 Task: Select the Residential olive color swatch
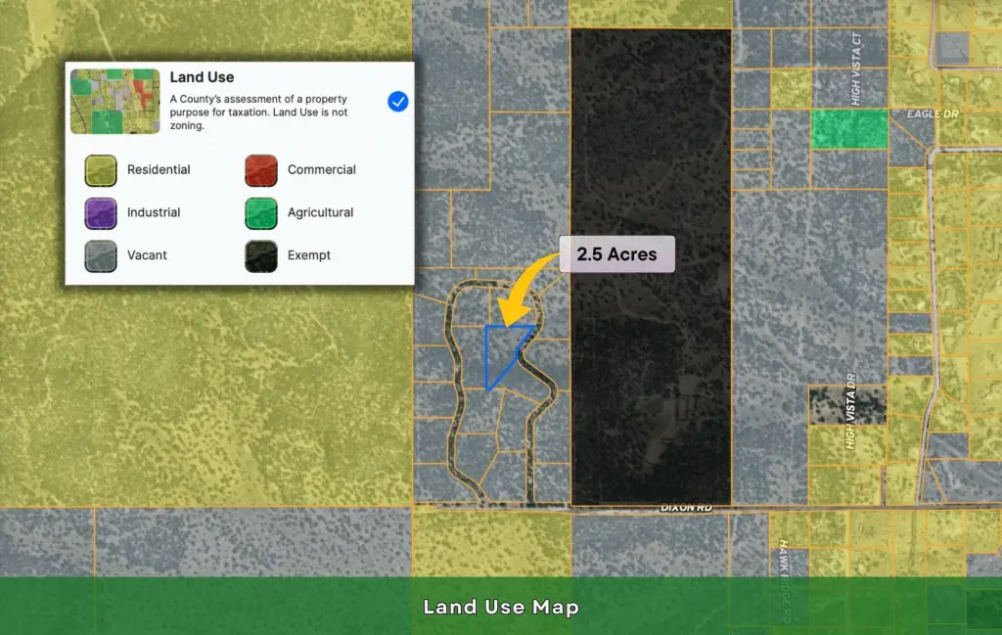click(x=101, y=170)
